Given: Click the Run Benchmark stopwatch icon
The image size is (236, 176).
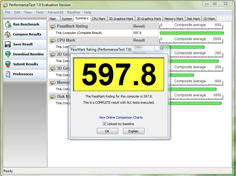Looking at the screenshot, I should coord(8,24).
